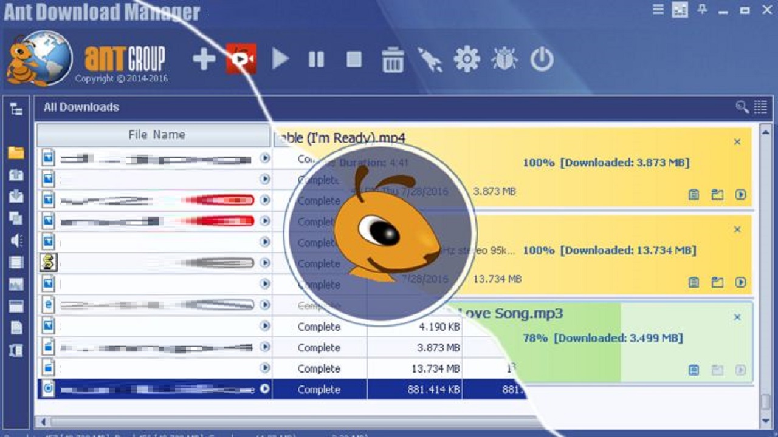Screen dimensions: 778x437
Task: Open settings with the gear icon
Action: (x=467, y=59)
